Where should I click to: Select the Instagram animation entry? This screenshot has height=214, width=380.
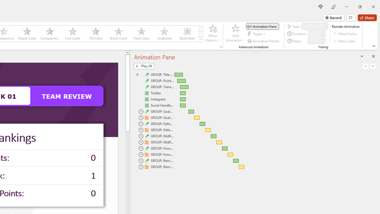tap(158, 99)
